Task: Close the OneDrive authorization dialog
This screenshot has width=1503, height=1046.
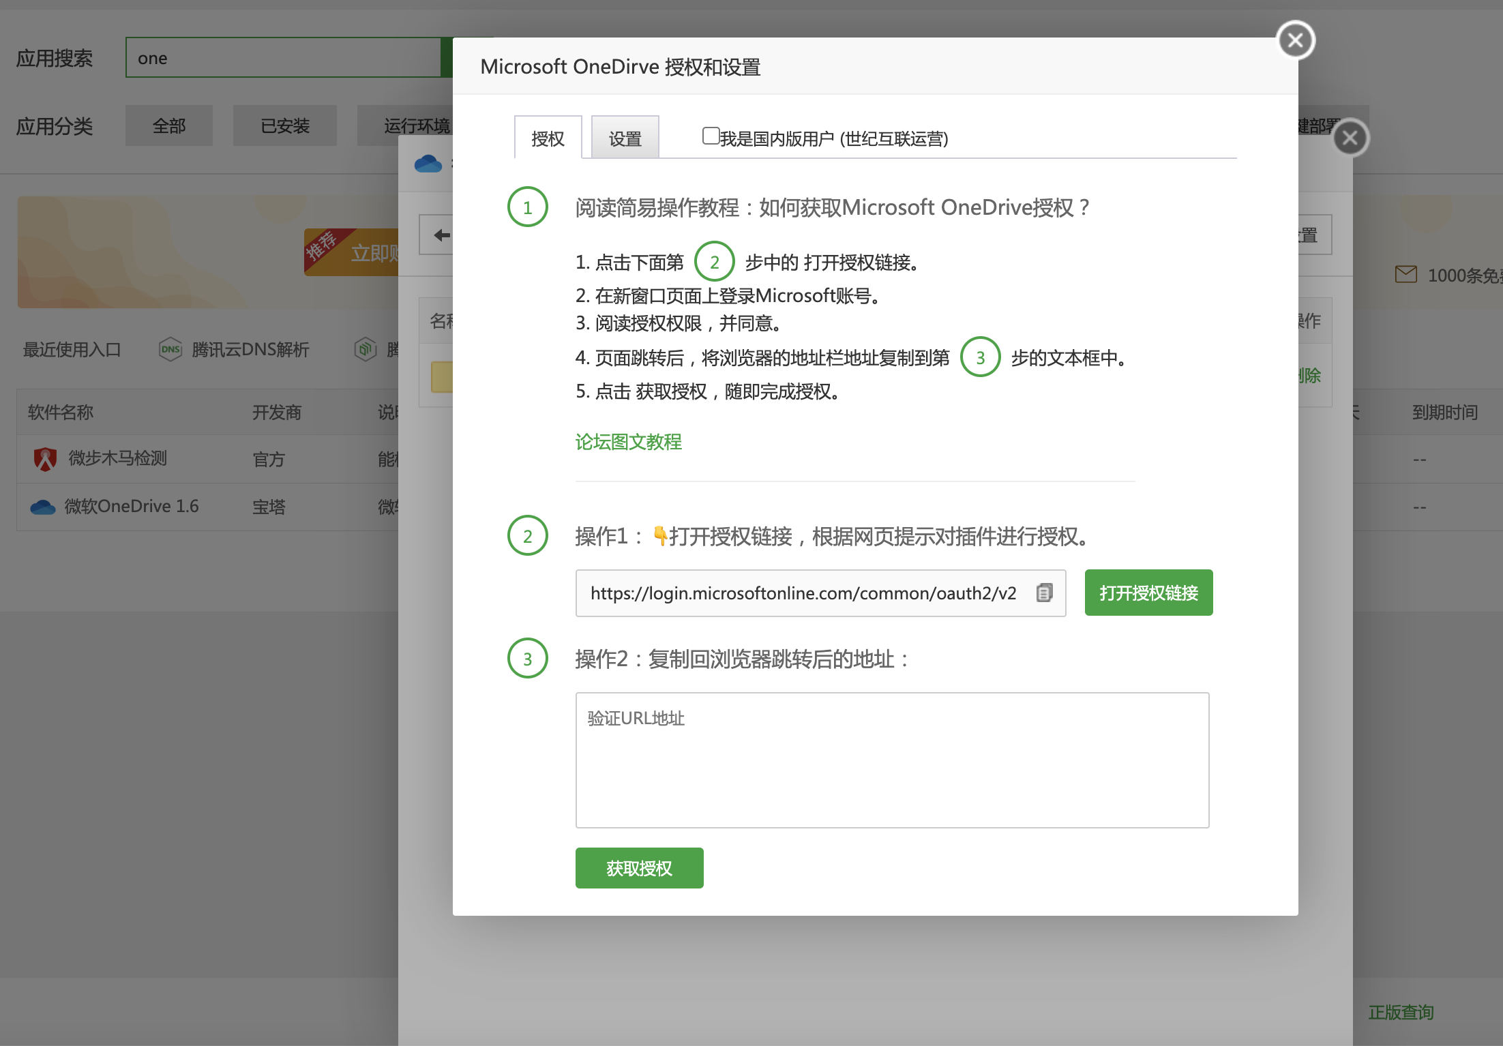Action: [1295, 41]
